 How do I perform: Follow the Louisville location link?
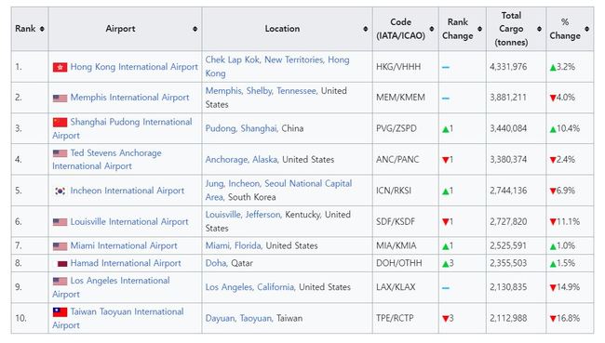(223, 215)
